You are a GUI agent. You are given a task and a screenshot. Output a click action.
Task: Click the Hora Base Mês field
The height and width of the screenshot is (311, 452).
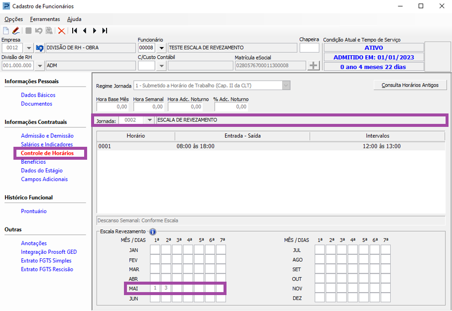[112, 106]
